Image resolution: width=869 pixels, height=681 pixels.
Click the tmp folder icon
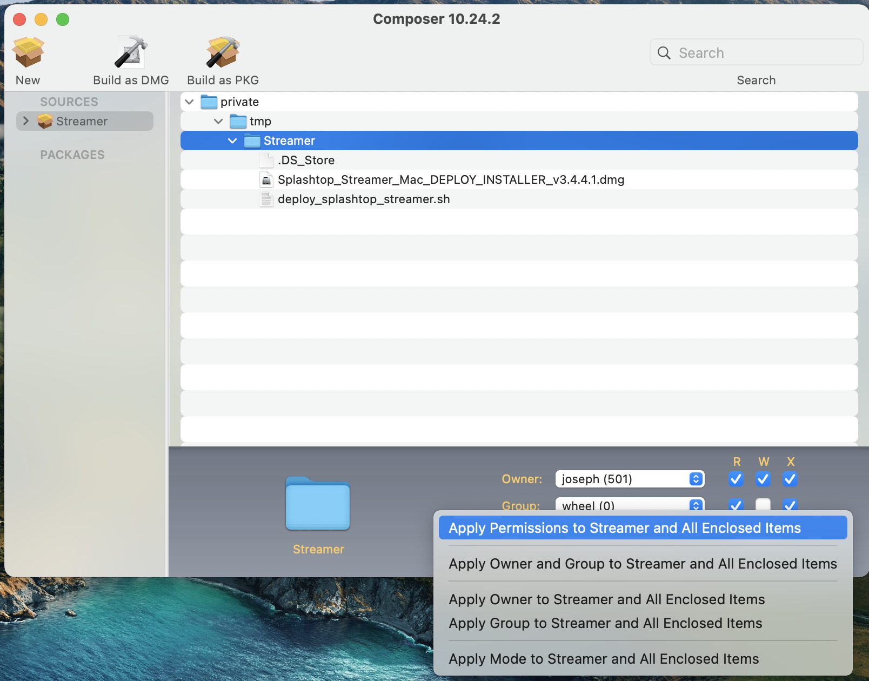click(x=237, y=121)
